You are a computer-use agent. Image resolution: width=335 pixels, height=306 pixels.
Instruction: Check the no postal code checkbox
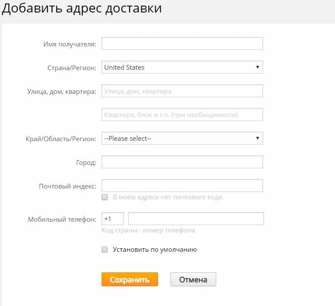click(105, 198)
